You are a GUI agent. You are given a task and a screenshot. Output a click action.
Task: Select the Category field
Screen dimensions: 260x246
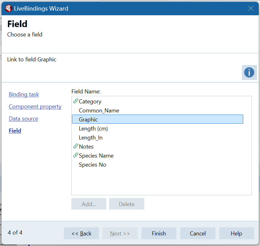pyautogui.click(x=157, y=102)
